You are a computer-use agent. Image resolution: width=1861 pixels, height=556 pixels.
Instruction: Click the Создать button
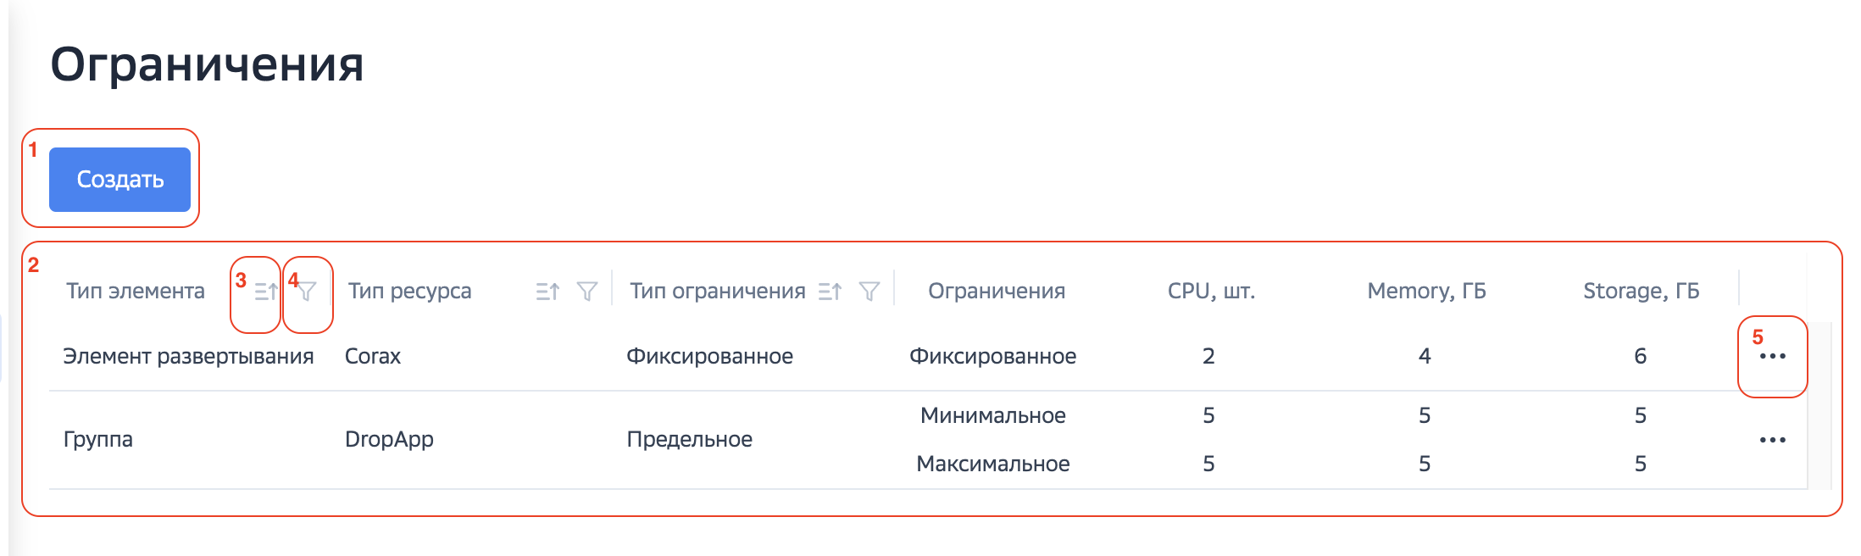(119, 179)
